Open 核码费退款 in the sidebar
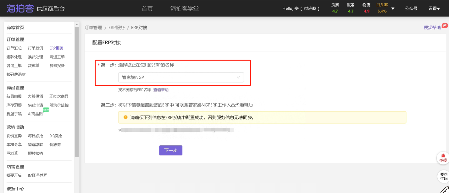The height and width of the screenshot is (193, 449). click(x=16, y=74)
